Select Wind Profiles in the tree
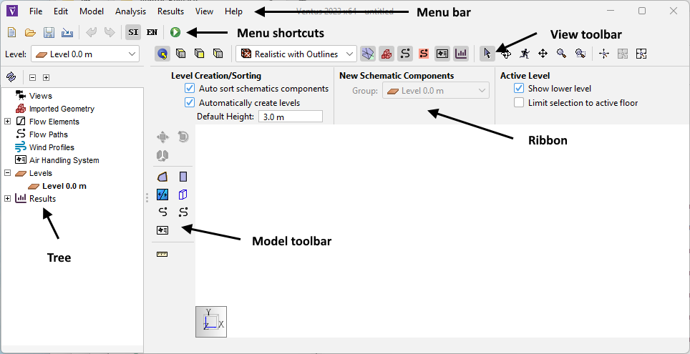 click(x=51, y=147)
